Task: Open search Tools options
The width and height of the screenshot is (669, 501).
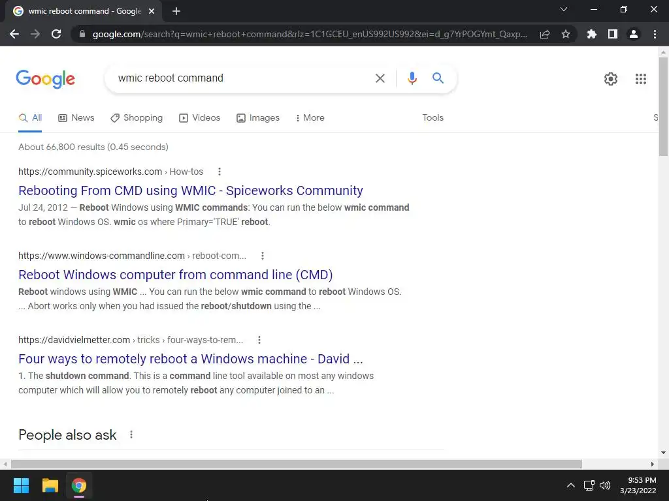Action: (x=432, y=118)
